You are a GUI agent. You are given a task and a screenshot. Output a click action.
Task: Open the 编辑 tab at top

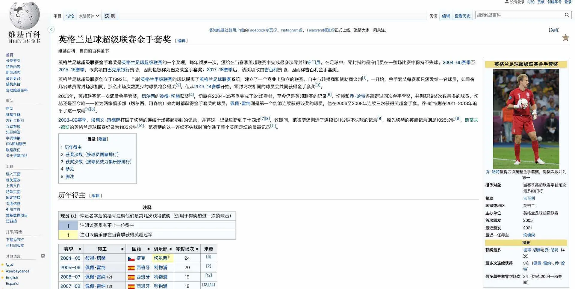(446, 16)
